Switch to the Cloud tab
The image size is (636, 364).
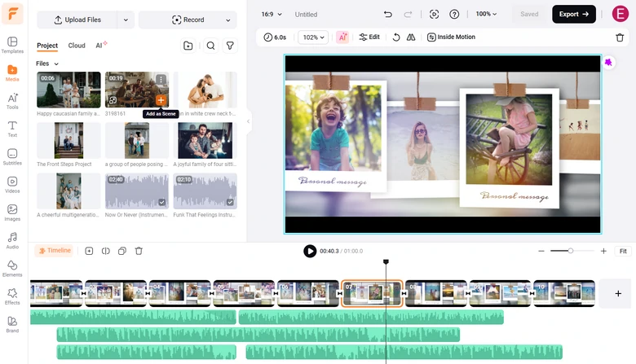[77, 46]
